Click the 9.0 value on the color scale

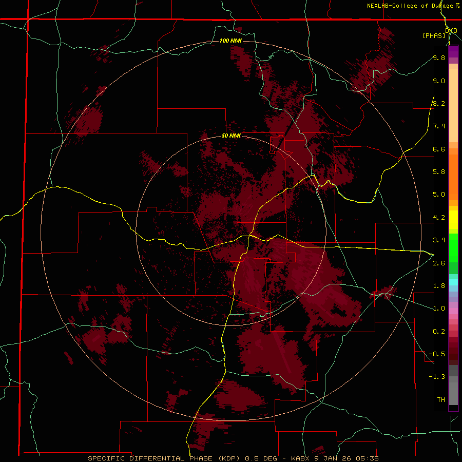coord(439,81)
